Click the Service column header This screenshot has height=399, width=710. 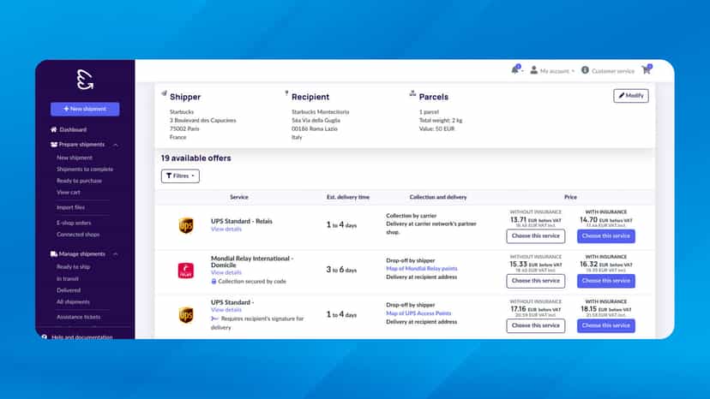(x=238, y=197)
